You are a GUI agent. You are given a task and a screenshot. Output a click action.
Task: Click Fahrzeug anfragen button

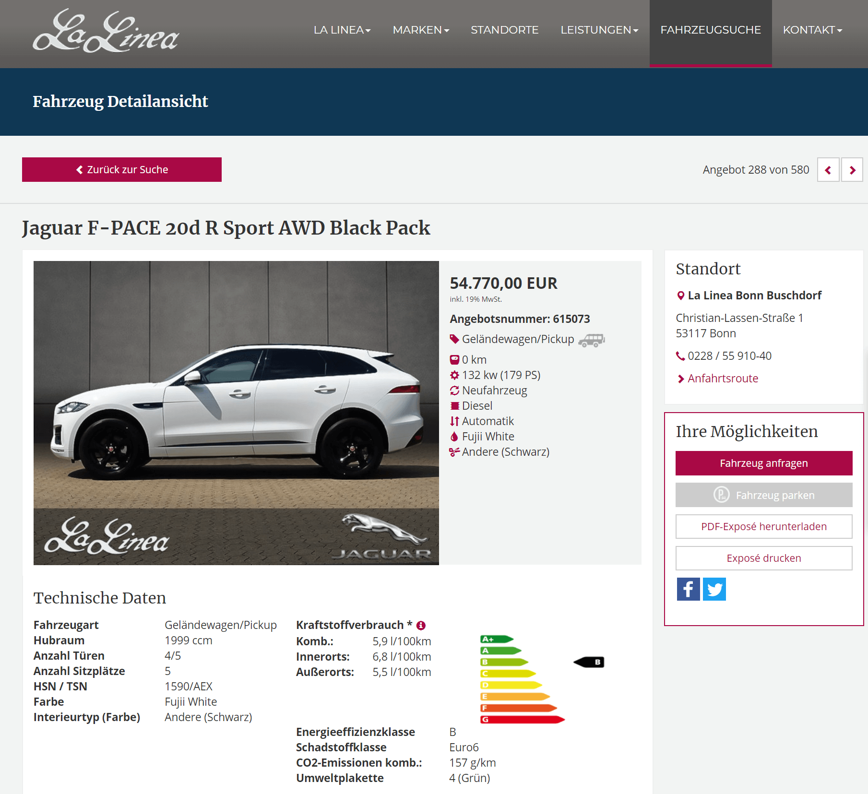point(764,463)
